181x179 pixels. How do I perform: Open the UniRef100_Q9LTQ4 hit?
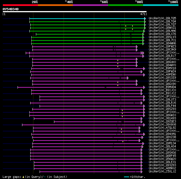coord(162,21)
